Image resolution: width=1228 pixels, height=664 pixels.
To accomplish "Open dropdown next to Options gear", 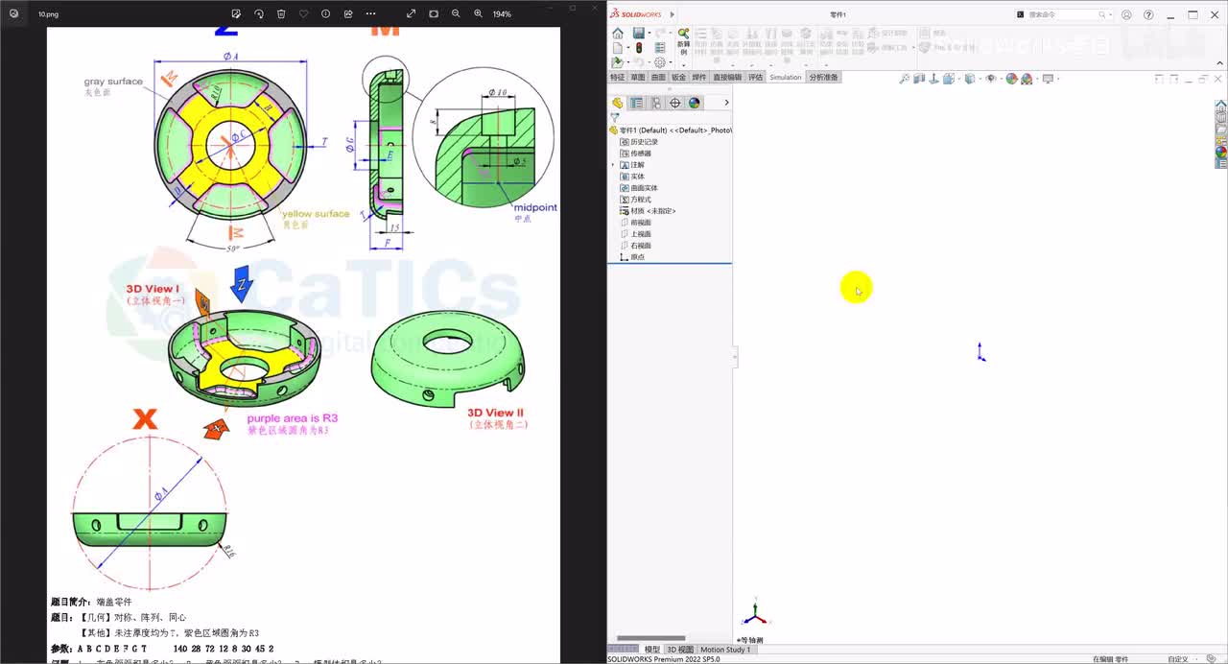I will click(x=669, y=62).
